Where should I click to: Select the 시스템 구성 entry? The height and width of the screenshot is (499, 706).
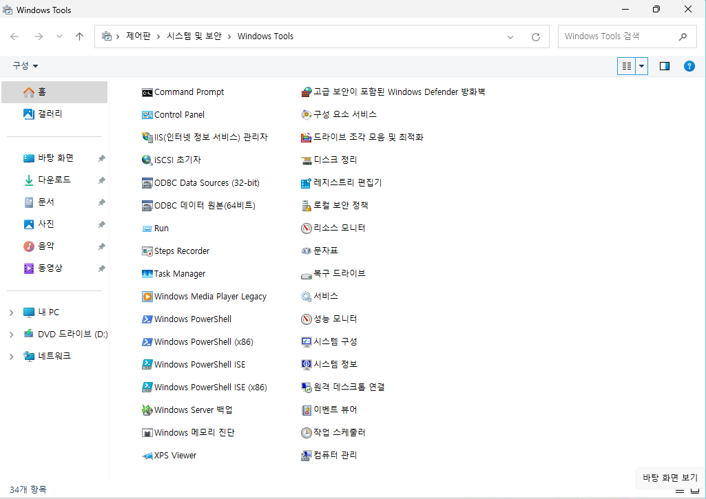click(329, 341)
